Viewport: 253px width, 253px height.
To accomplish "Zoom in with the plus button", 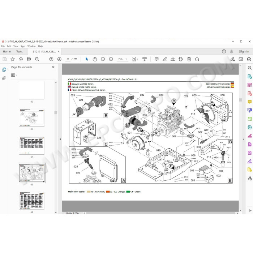I will pyautogui.click(x=111, y=59).
